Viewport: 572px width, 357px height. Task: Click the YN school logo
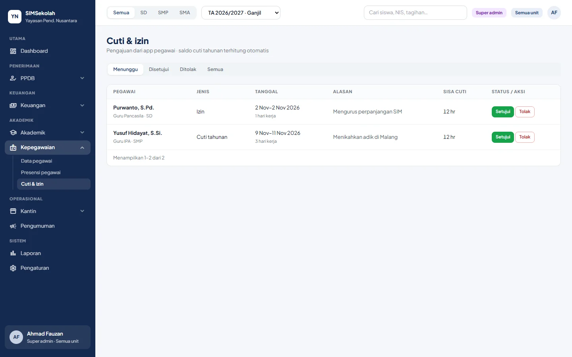[15, 17]
